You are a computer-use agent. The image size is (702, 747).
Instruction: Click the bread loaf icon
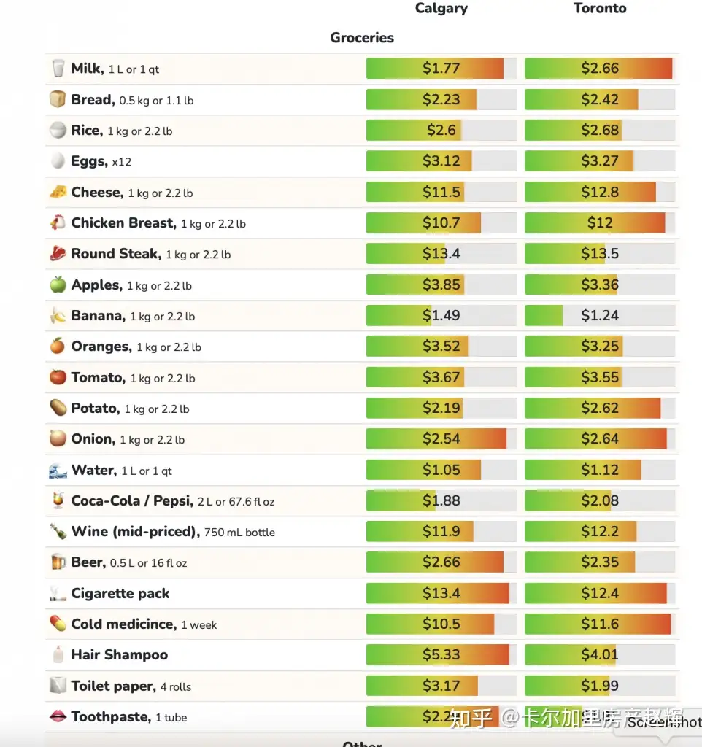pyautogui.click(x=58, y=99)
